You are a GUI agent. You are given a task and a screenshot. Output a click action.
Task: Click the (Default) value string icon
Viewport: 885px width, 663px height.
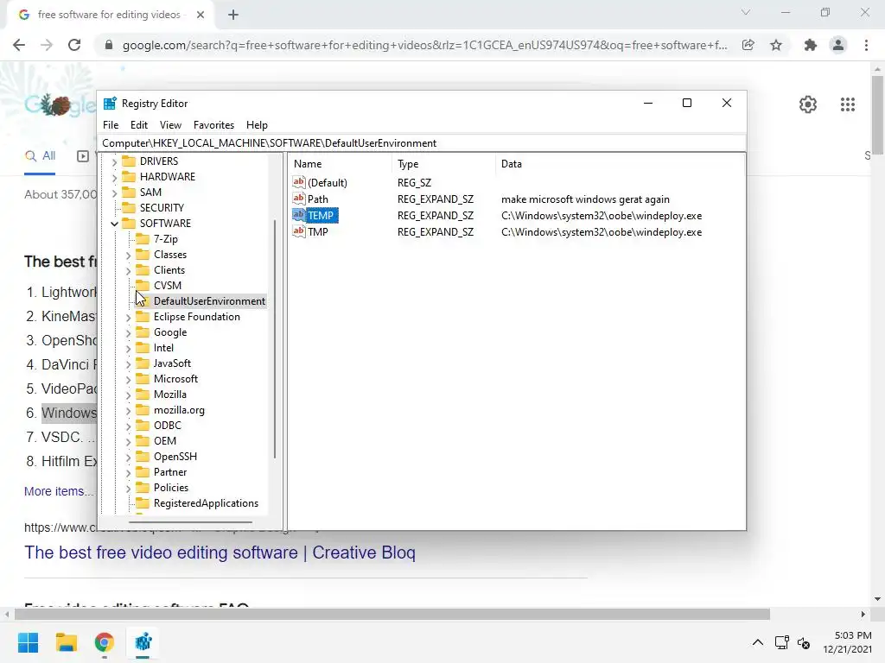(298, 182)
